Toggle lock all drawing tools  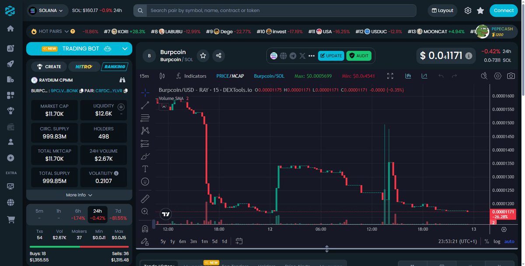pyautogui.click(x=145, y=241)
